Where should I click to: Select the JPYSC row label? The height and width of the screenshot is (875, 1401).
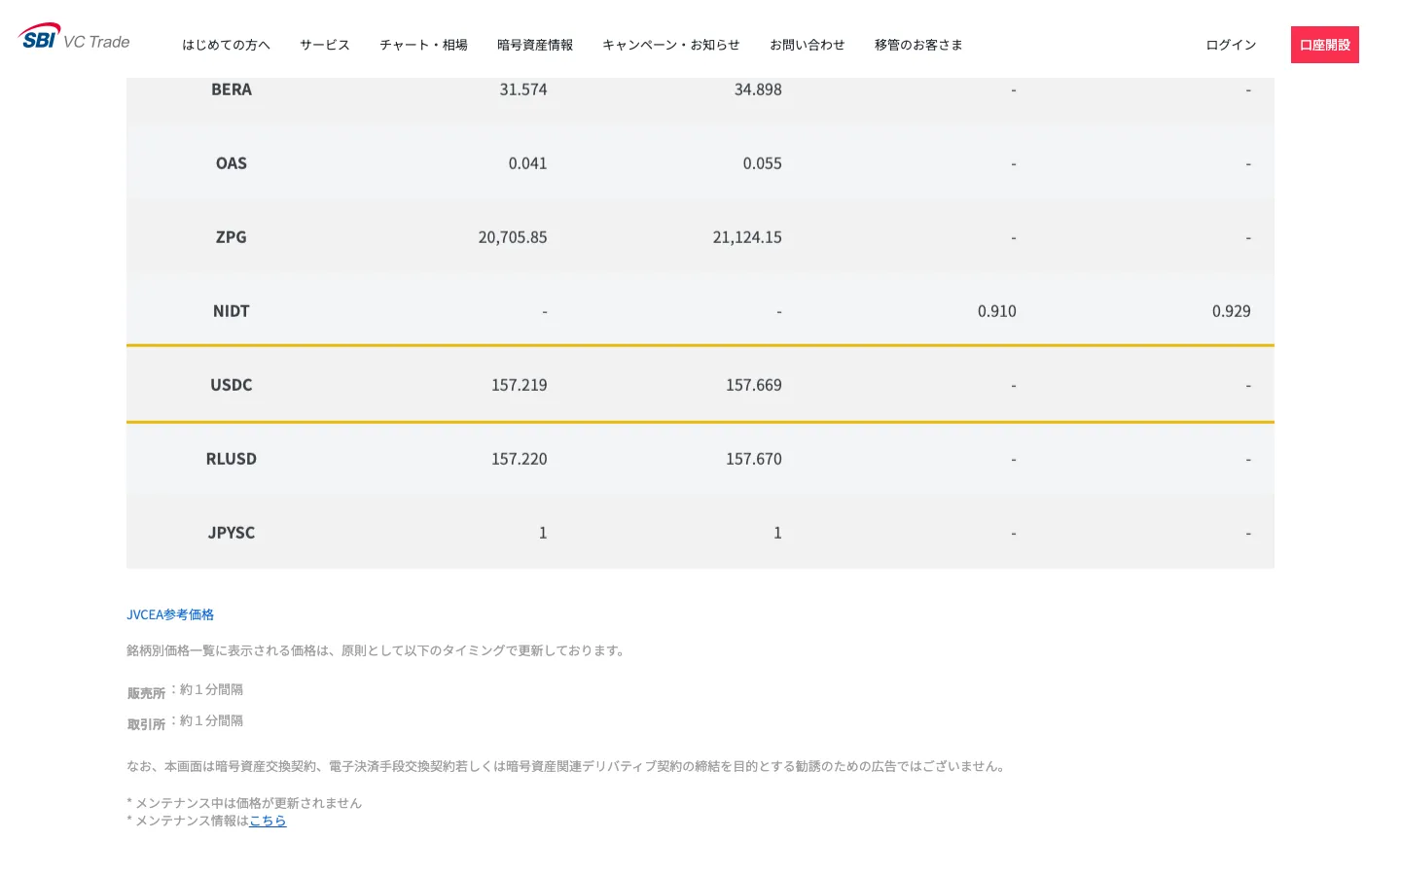(232, 533)
